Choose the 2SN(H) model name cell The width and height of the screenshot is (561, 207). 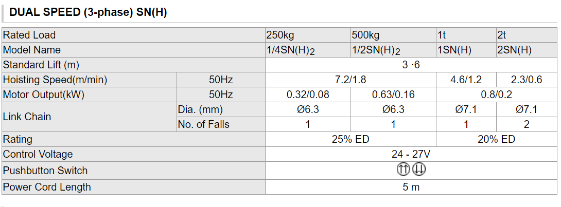(x=514, y=50)
